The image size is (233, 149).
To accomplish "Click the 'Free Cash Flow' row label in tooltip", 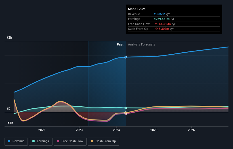I will [139, 24].
